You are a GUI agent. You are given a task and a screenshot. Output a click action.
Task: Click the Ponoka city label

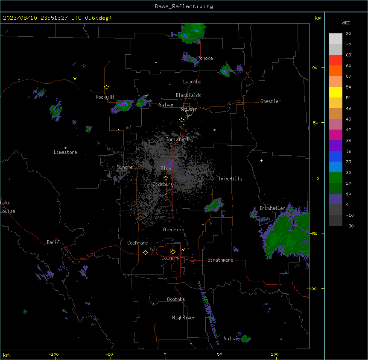click(x=205, y=58)
